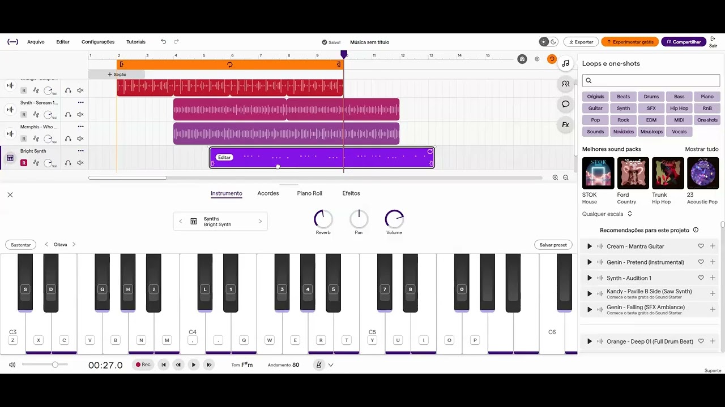This screenshot has width=725, height=407.
Task: Preview the Genin - Pretend (Instrumental) loop
Action: pos(589,262)
